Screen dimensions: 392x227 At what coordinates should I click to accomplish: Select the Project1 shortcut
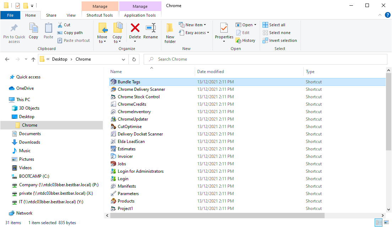(x=125, y=209)
